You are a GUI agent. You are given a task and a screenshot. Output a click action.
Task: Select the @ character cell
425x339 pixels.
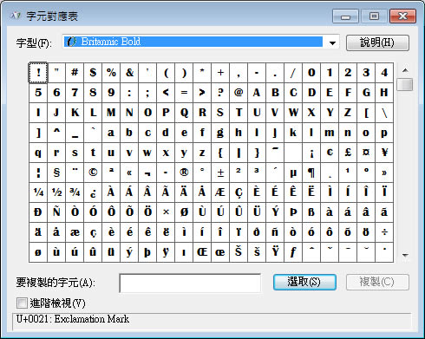pos(239,93)
